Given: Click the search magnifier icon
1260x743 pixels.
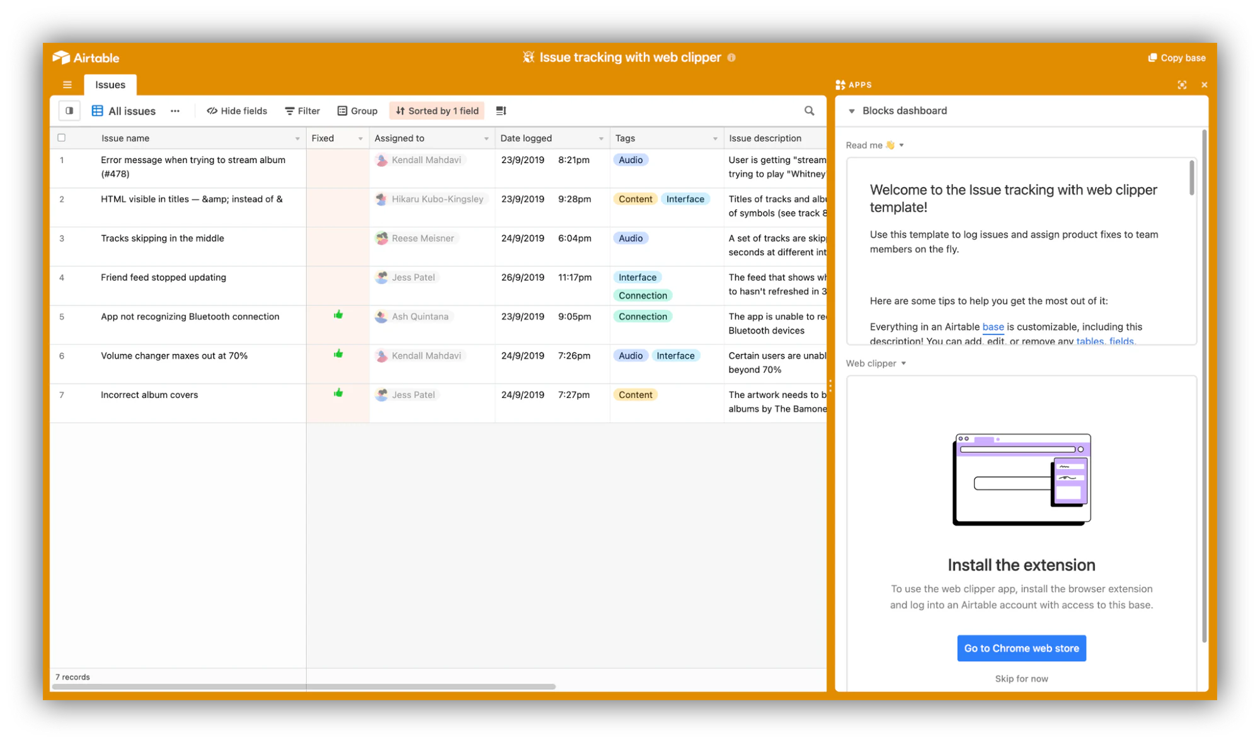Looking at the screenshot, I should coord(810,111).
